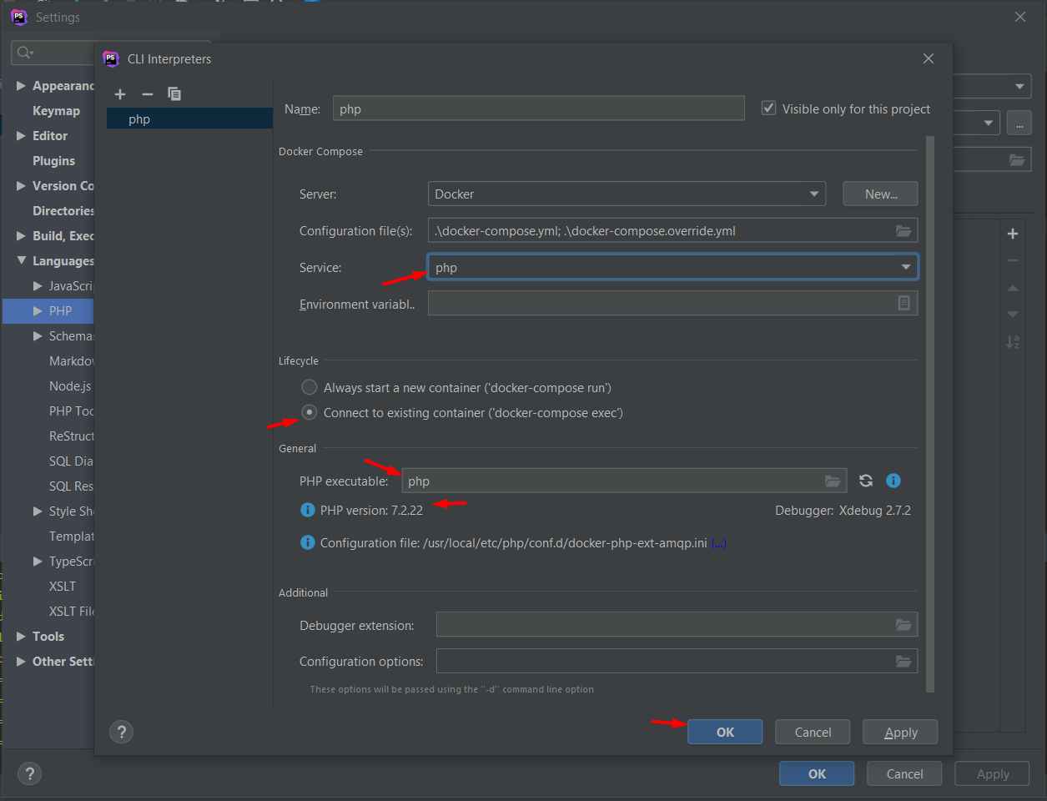Viewport: 1047px width, 801px height.
Task: Toggle Visible only for this project checkbox
Action: (769, 108)
